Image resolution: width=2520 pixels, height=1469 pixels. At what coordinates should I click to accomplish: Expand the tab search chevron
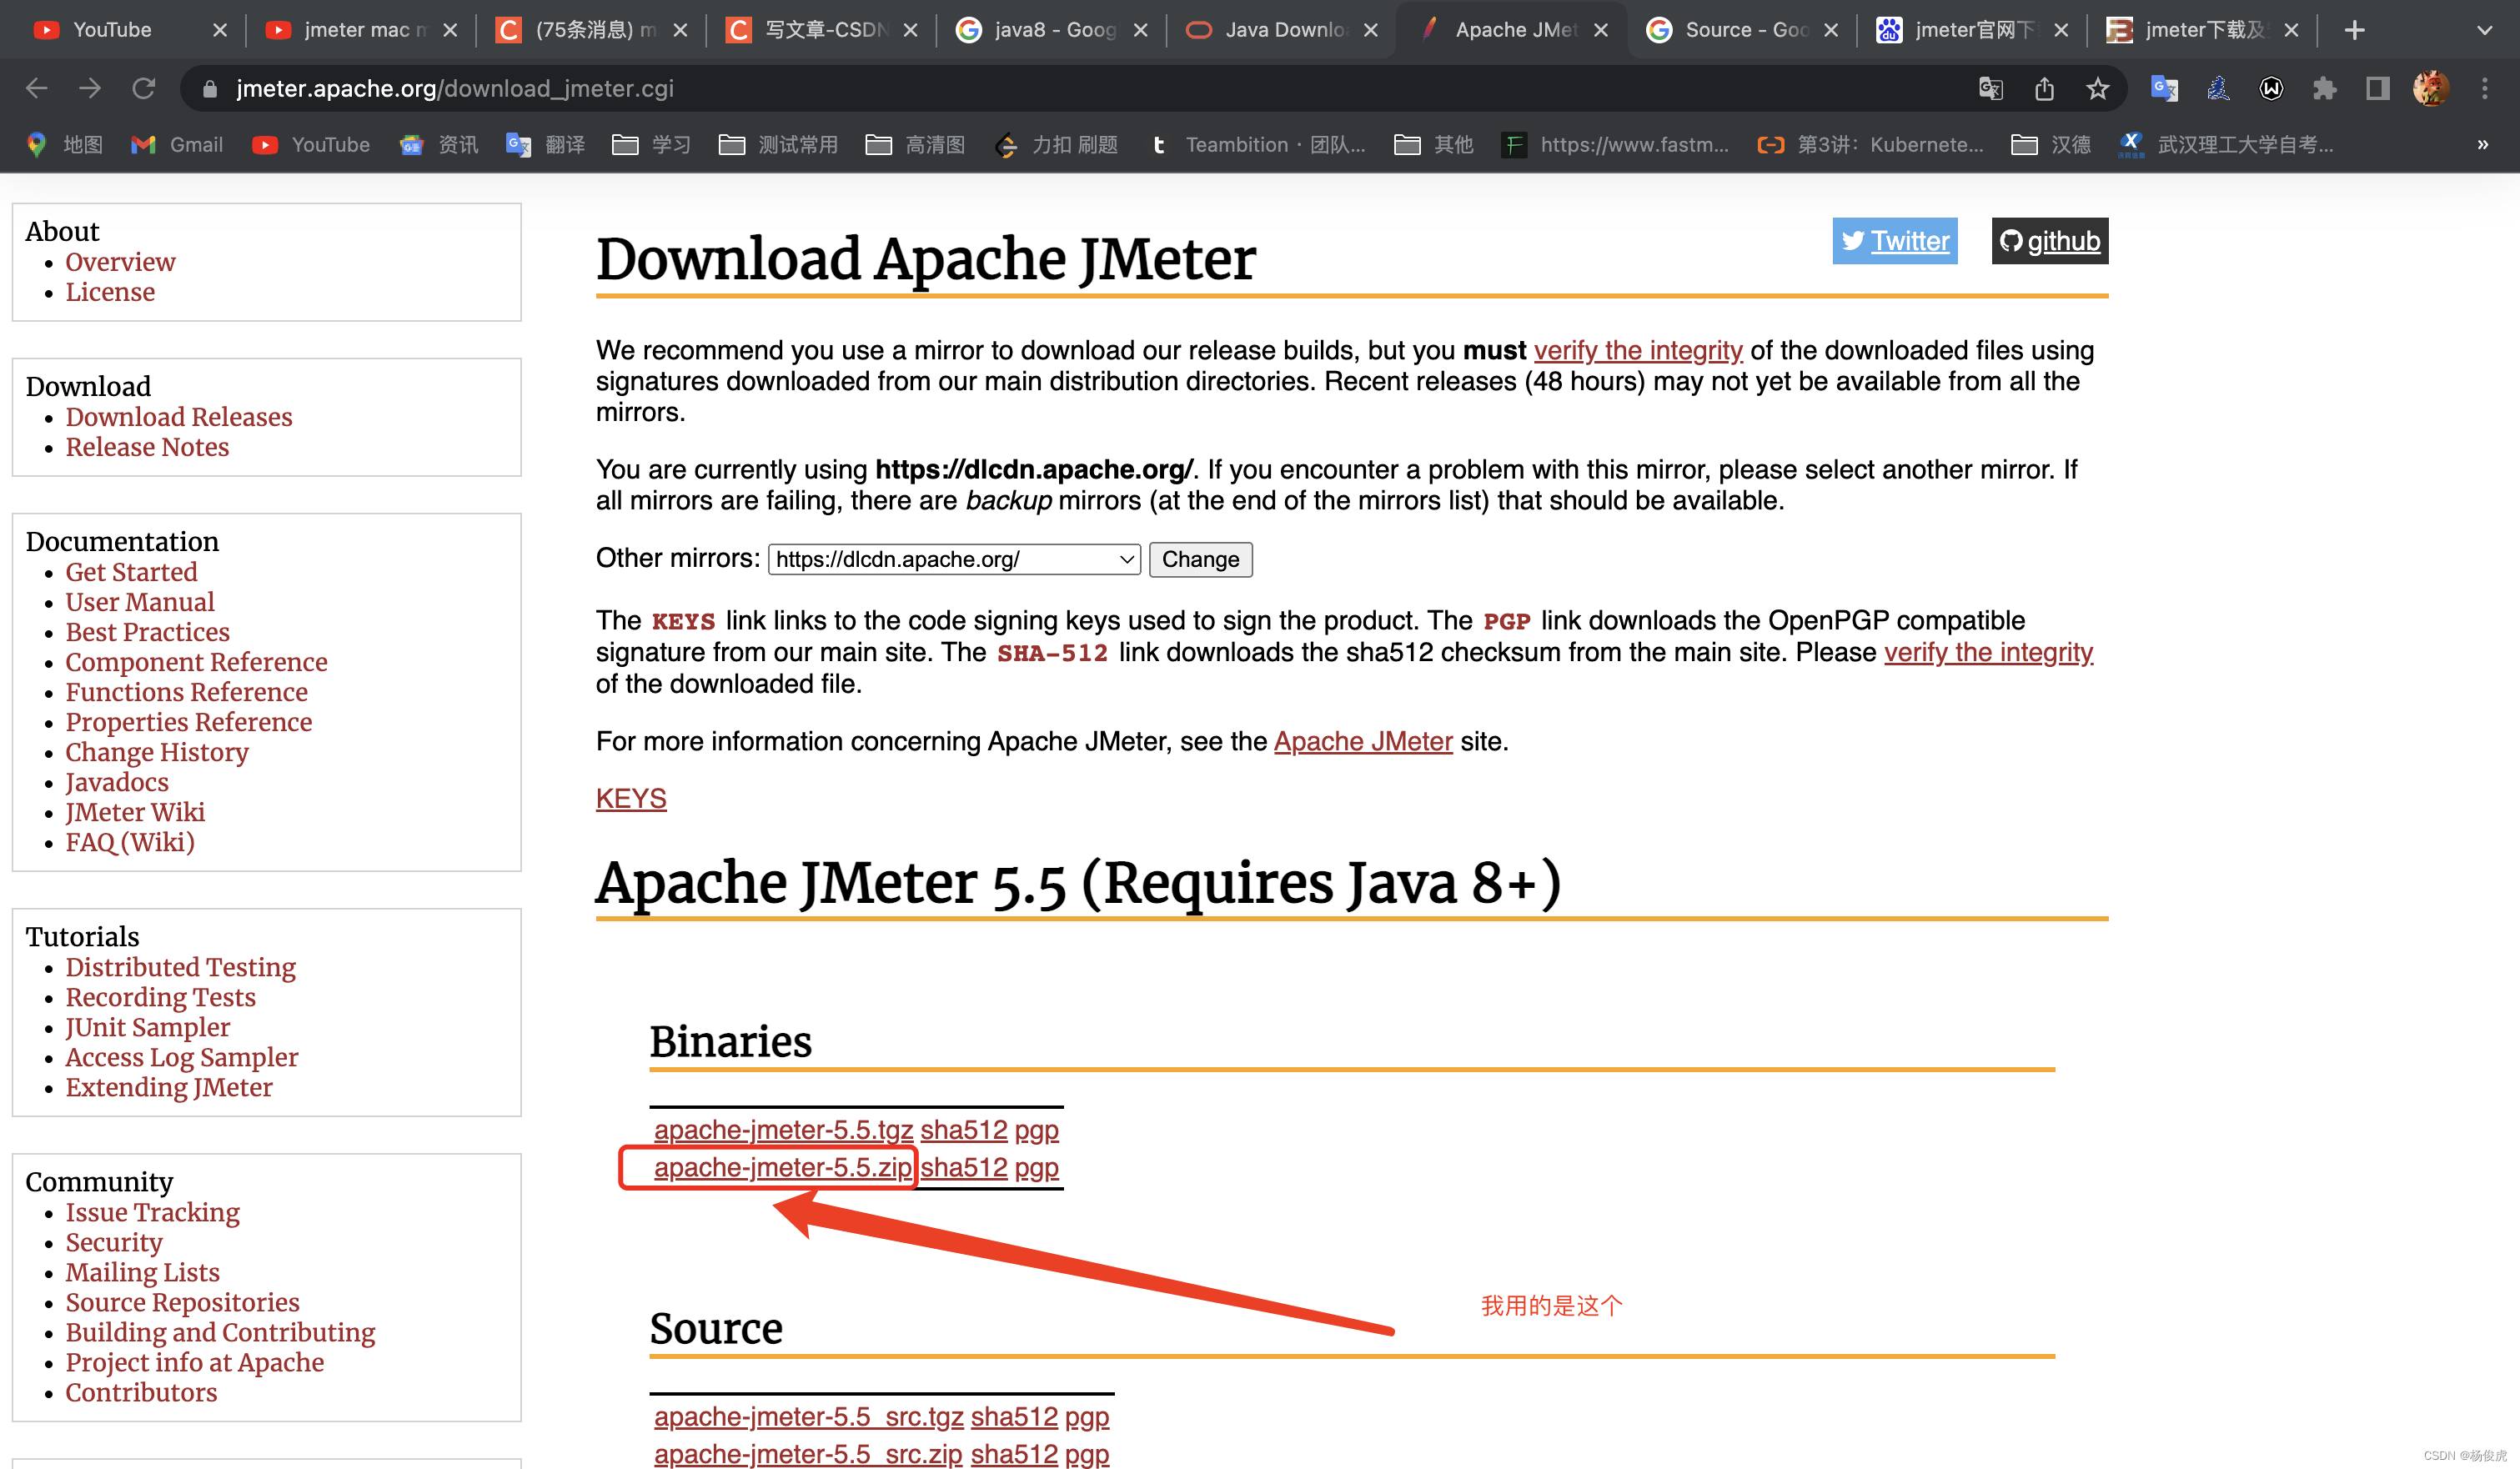tap(2485, 30)
